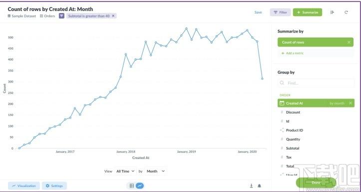Open Sample Dataset breadcrumb
Image resolution: width=361 pixels, height=192 pixels.
pyautogui.click(x=22, y=16)
